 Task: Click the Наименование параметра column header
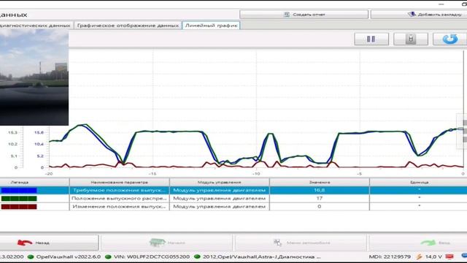[x=119, y=182]
